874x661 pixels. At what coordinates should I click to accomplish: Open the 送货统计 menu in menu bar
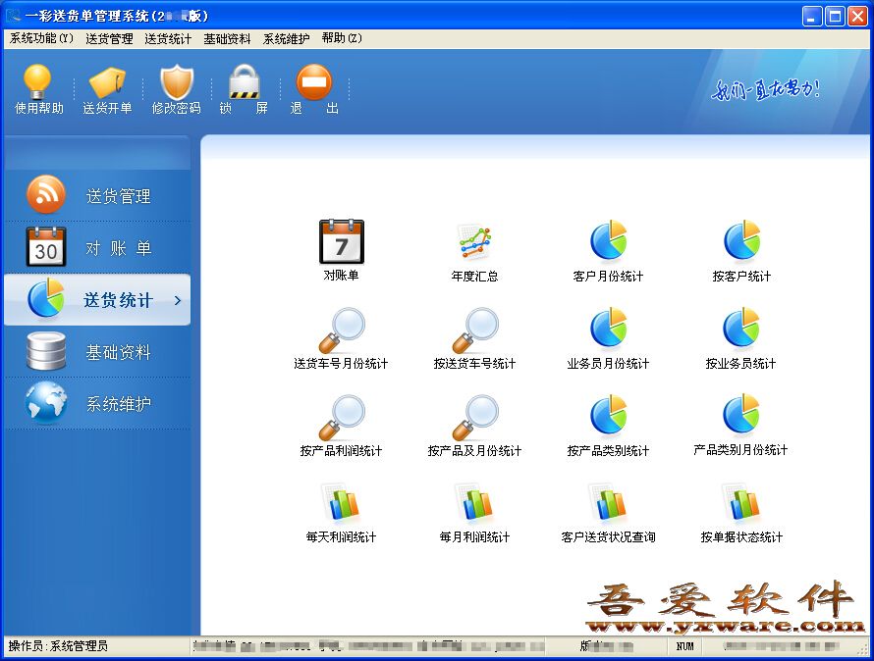(168, 39)
